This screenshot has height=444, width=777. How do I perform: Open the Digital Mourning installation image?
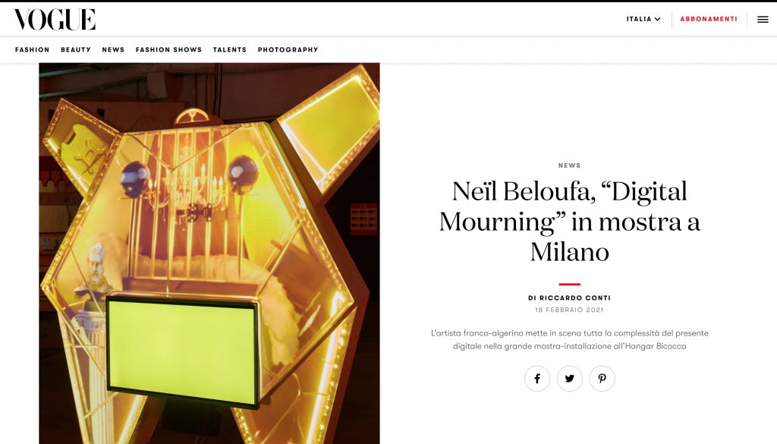click(x=209, y=253)
